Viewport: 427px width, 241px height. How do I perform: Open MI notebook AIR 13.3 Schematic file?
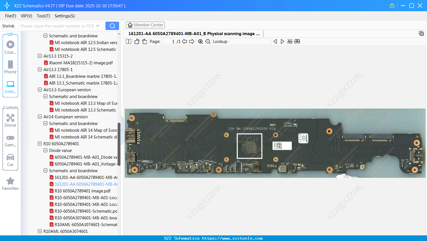[85, 110]
